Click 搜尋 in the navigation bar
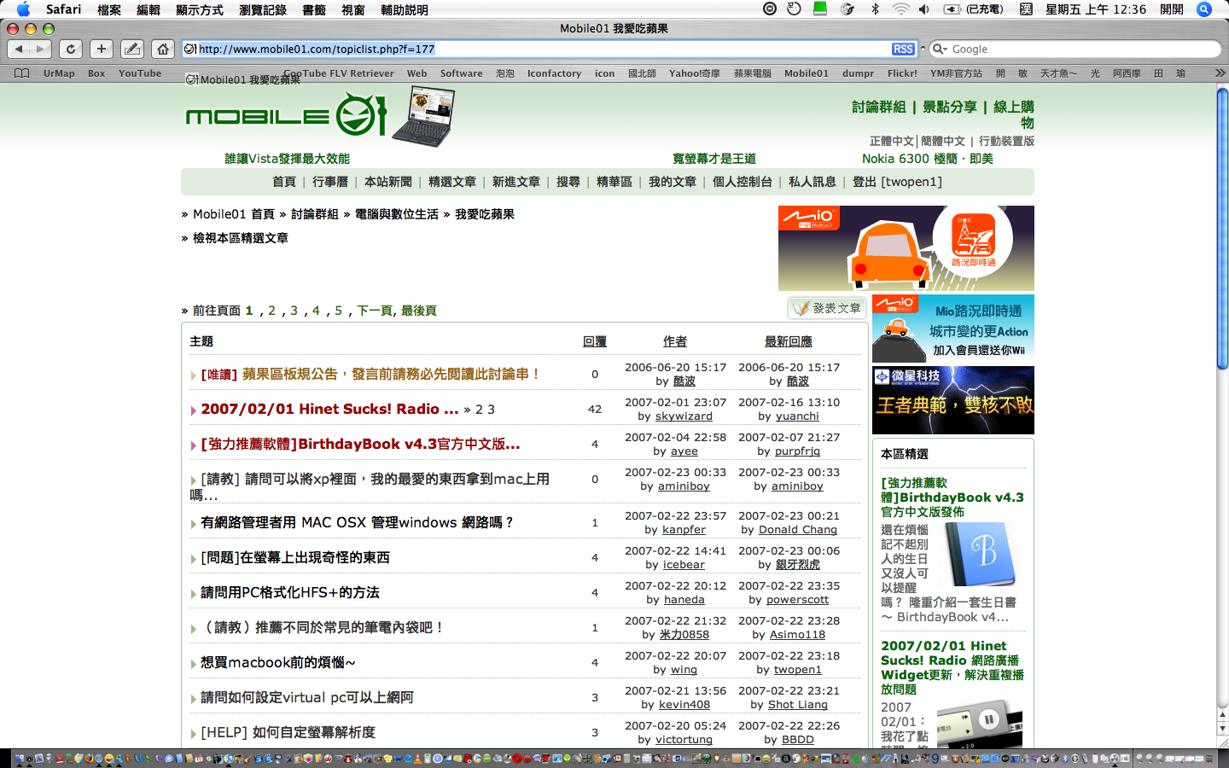1229x768 pixels. click(568, 182)
